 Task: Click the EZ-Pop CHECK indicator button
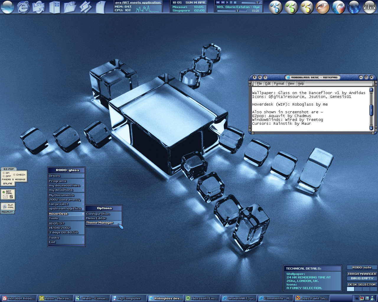[14, 175]
